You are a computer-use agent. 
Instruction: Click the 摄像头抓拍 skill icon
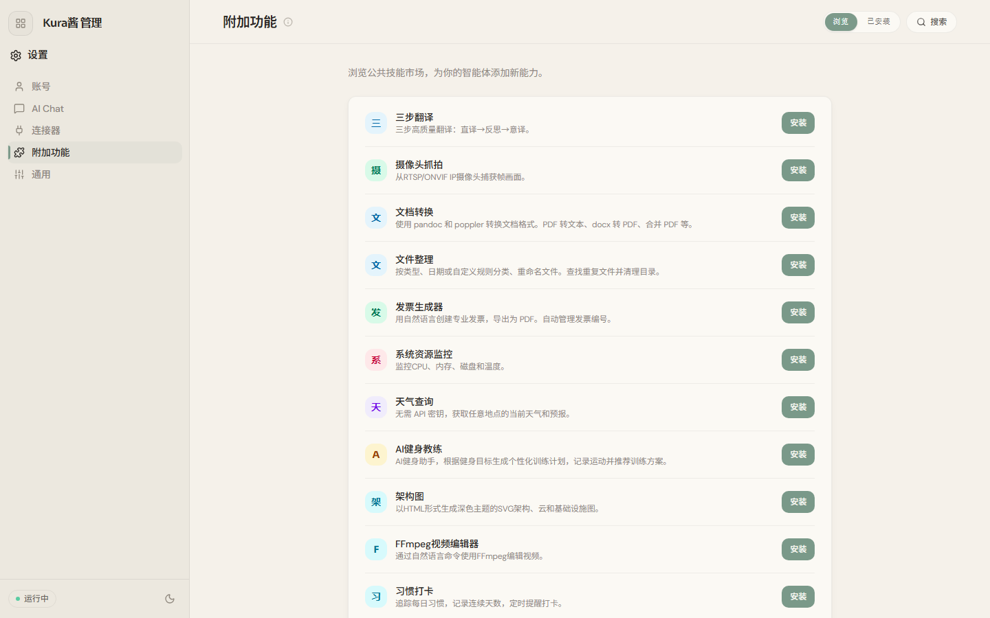376,170
